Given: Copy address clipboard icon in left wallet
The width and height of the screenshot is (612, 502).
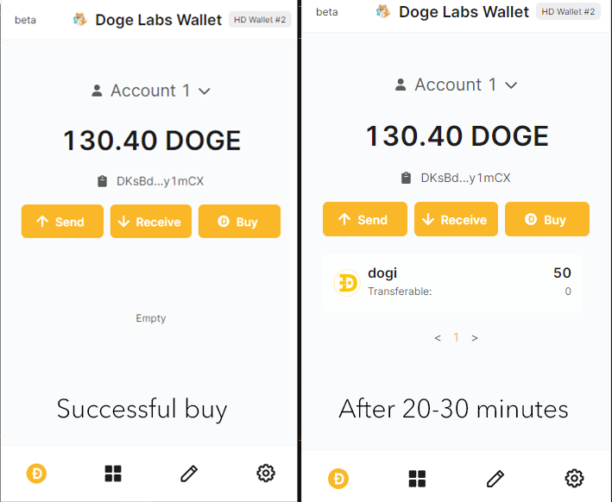Looking at the screenshot, I should [102, 181].
